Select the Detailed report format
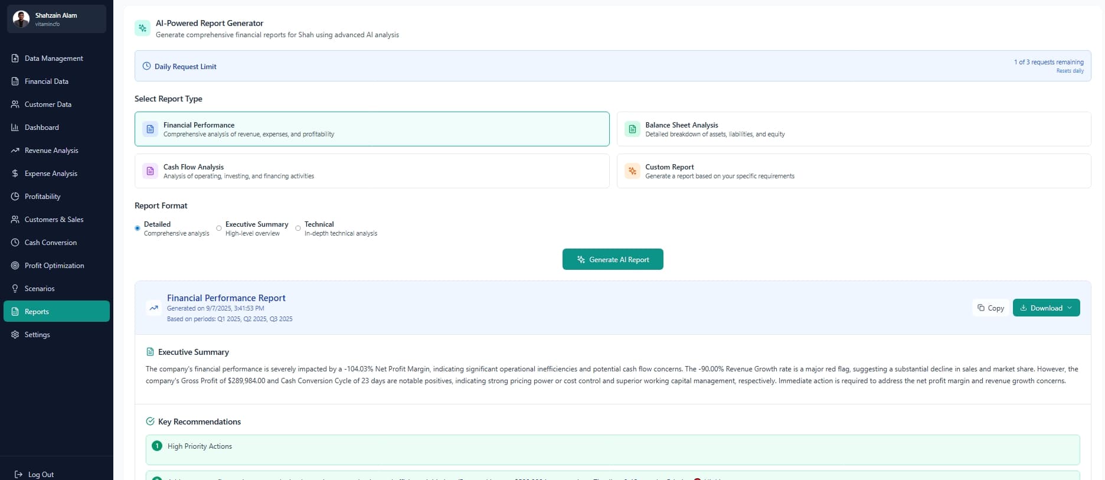This screenshot has width=1105, height=480. tap(138, 228)
